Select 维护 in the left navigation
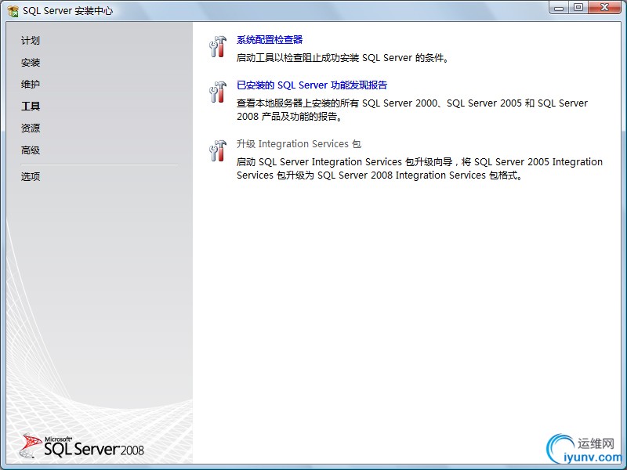627x470 pixels. coord(31,85)
